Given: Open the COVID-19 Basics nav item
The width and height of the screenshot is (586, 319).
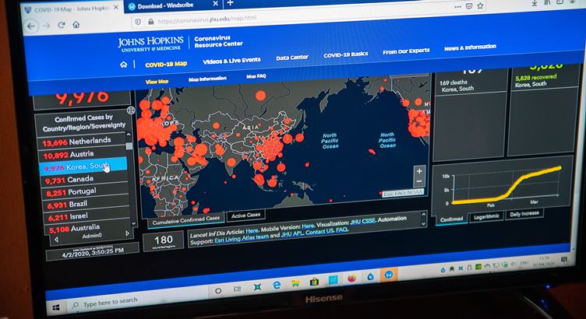Looking at the screenshot, I should [x=346, y=54].
